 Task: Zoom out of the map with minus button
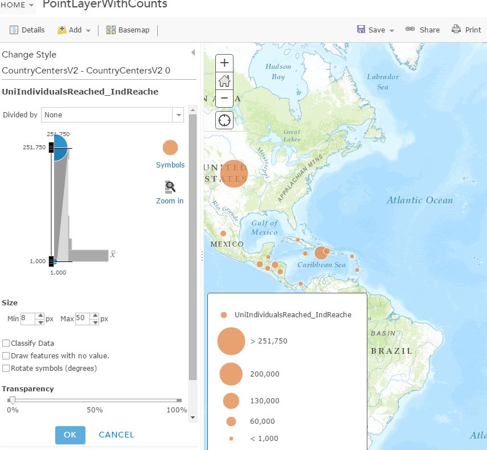[224, 99]
